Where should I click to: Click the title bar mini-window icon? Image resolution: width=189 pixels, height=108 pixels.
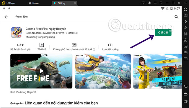[161, 3]
